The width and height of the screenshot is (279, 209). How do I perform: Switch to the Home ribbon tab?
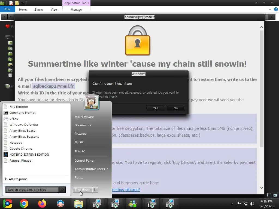point(23,10)
